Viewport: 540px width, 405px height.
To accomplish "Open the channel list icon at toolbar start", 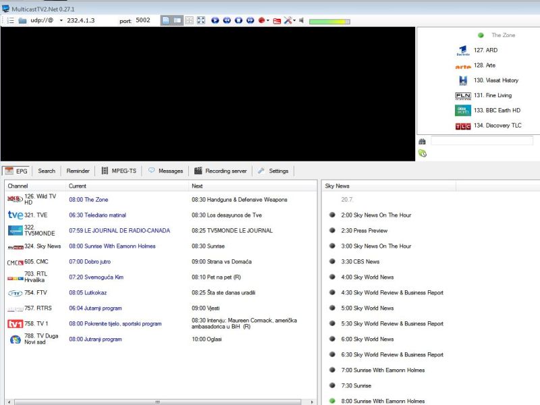I will tap(10, 20).
